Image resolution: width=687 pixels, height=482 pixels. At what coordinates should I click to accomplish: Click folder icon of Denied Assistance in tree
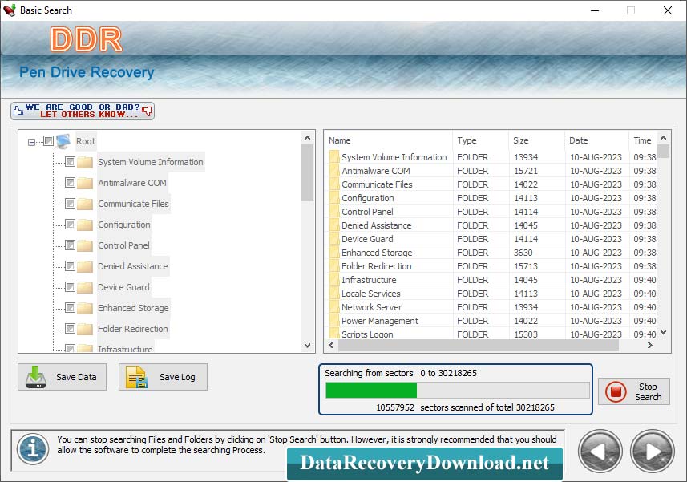point(85,266)
